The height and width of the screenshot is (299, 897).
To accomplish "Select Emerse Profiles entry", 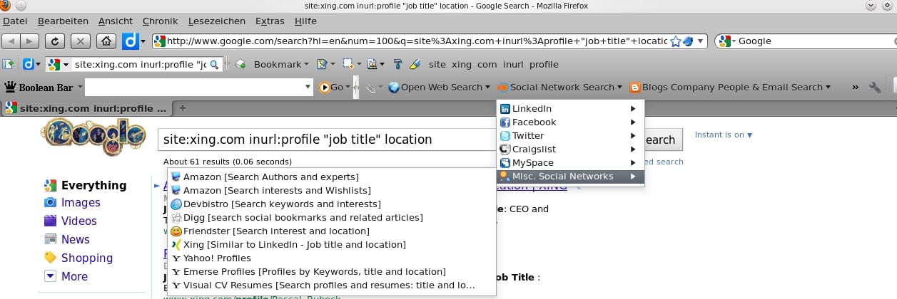I will pyautogui.click(x=332, y=271).
